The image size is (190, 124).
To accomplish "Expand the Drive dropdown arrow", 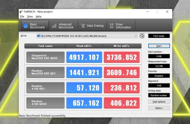I will 136,36.
